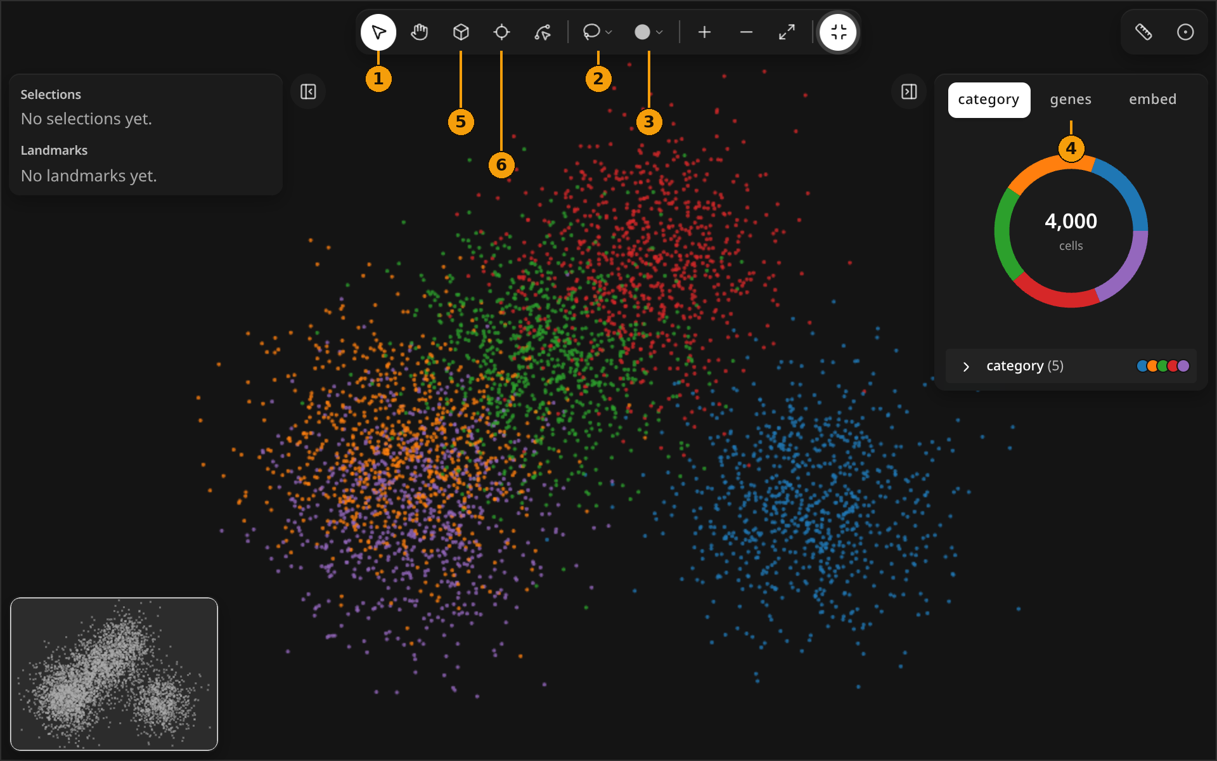Expand the category (5) row

pos(1071,366)
